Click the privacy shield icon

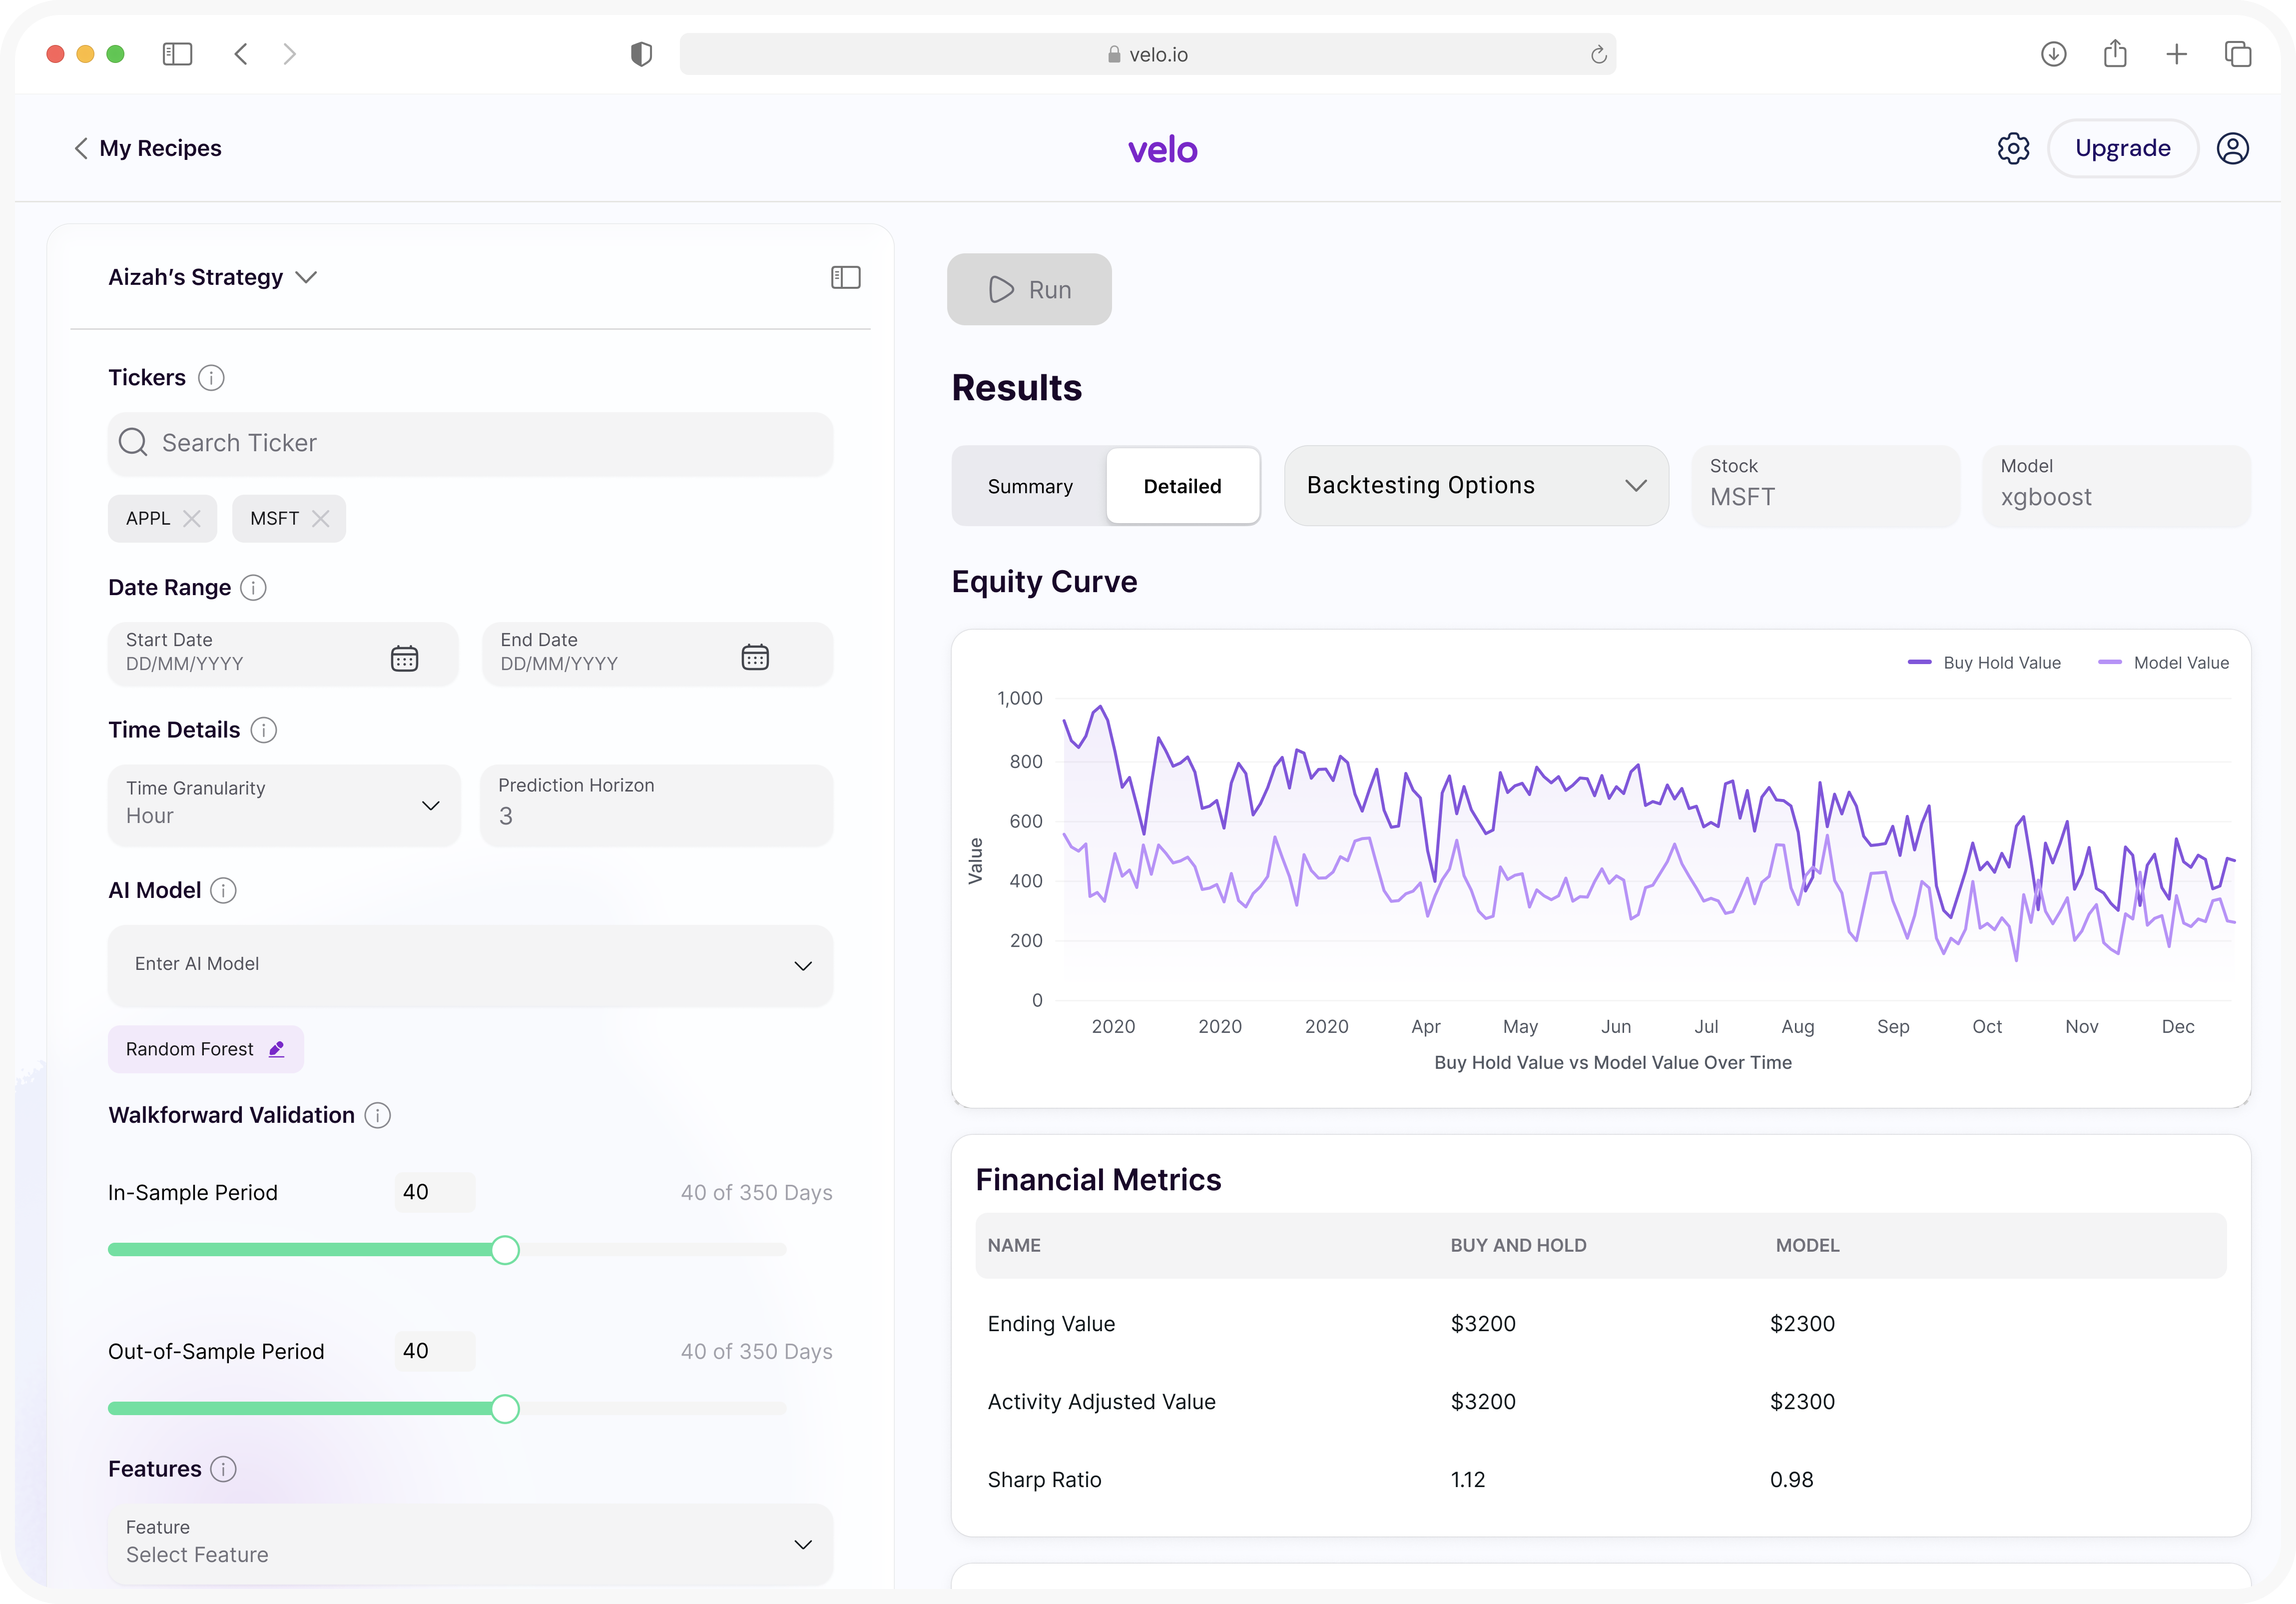[642, 54]
